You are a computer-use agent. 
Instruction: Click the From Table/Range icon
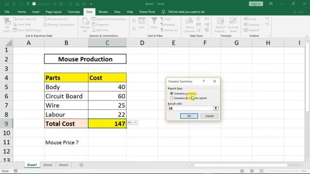pos(15,30)
